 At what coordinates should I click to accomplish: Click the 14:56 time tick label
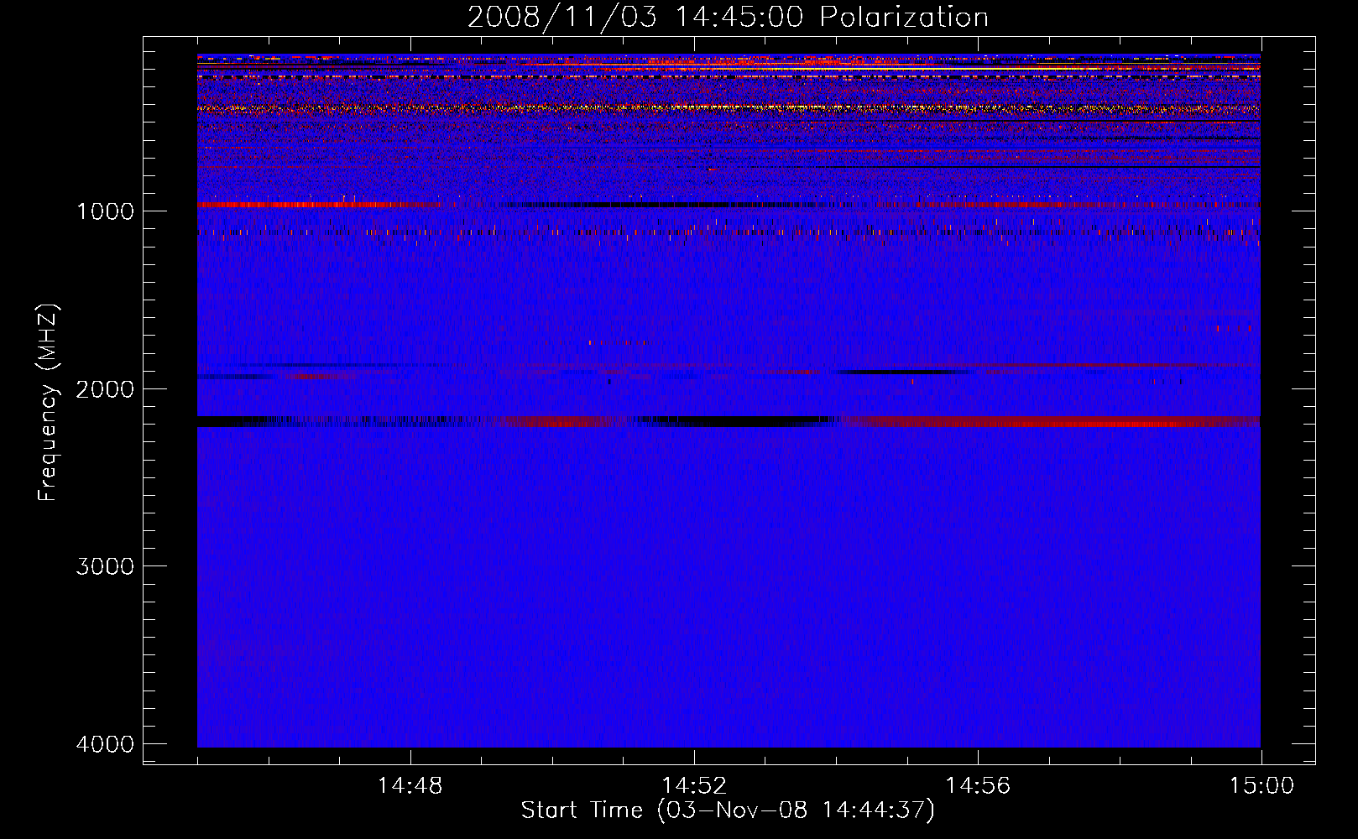click(x=978, y=786)
